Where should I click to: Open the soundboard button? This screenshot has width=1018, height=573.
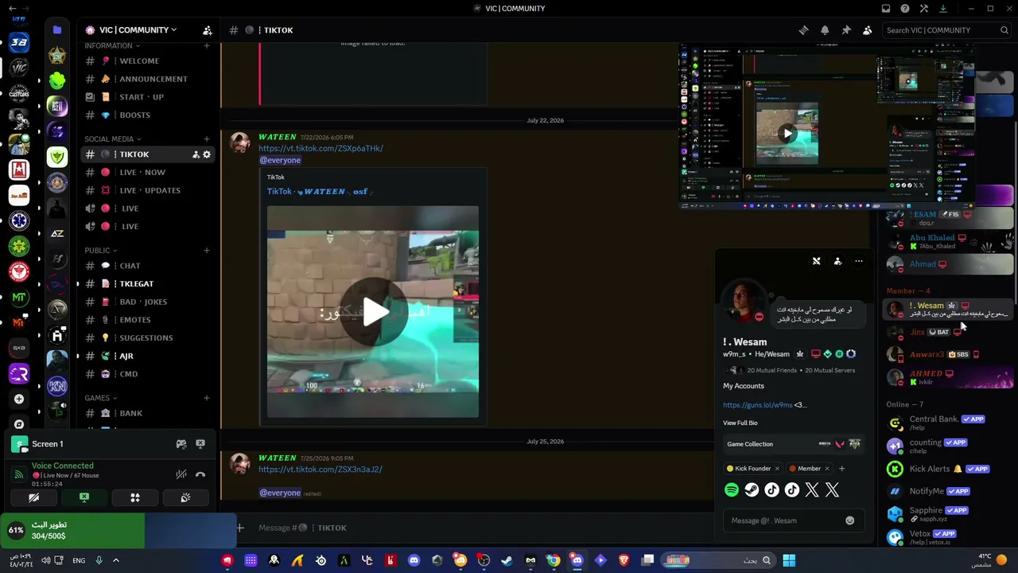tap(185, 497)
